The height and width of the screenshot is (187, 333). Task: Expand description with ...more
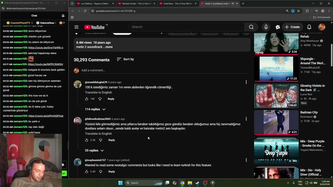pos(108,47)
